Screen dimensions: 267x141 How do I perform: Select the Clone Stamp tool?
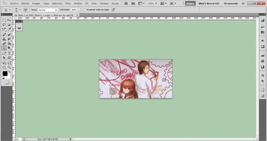point(4,39)
